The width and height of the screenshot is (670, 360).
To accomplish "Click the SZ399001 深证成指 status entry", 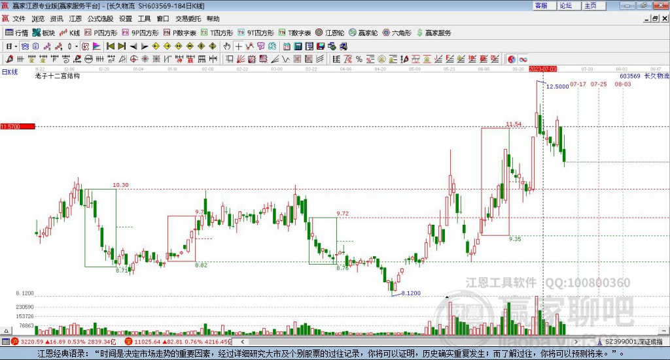I will pyautogui.click(x=630, y=342).
